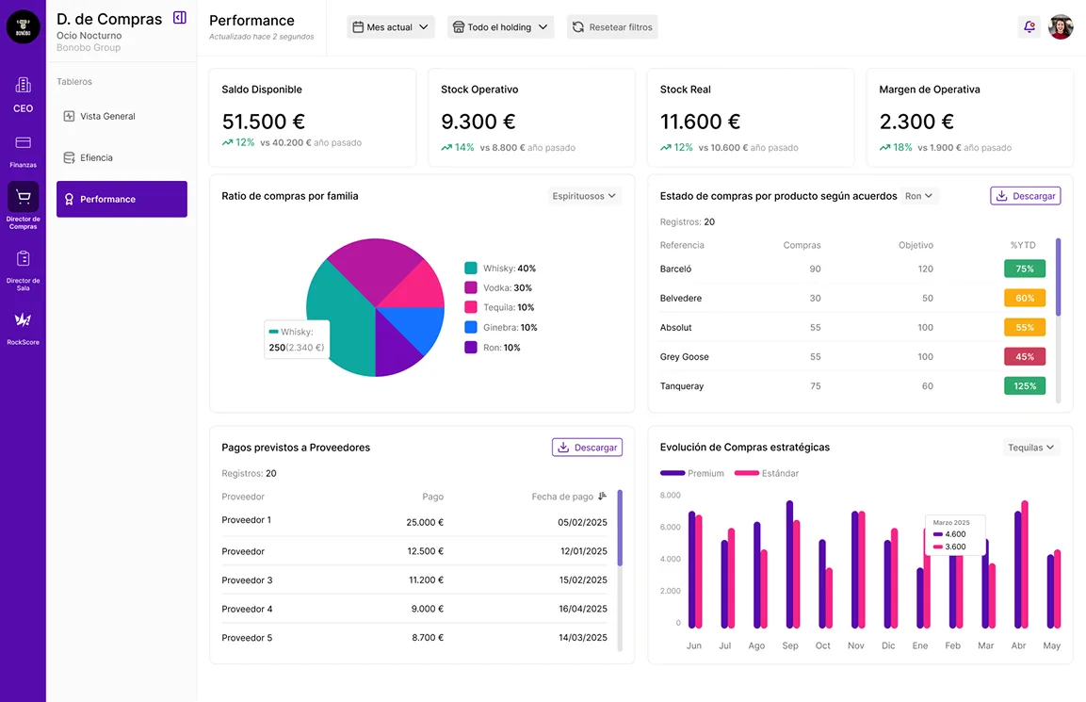This screenshot has height=702, width=1086.
Task: Click the Whisky teal legend swatch
Action: tap(471, 269)
